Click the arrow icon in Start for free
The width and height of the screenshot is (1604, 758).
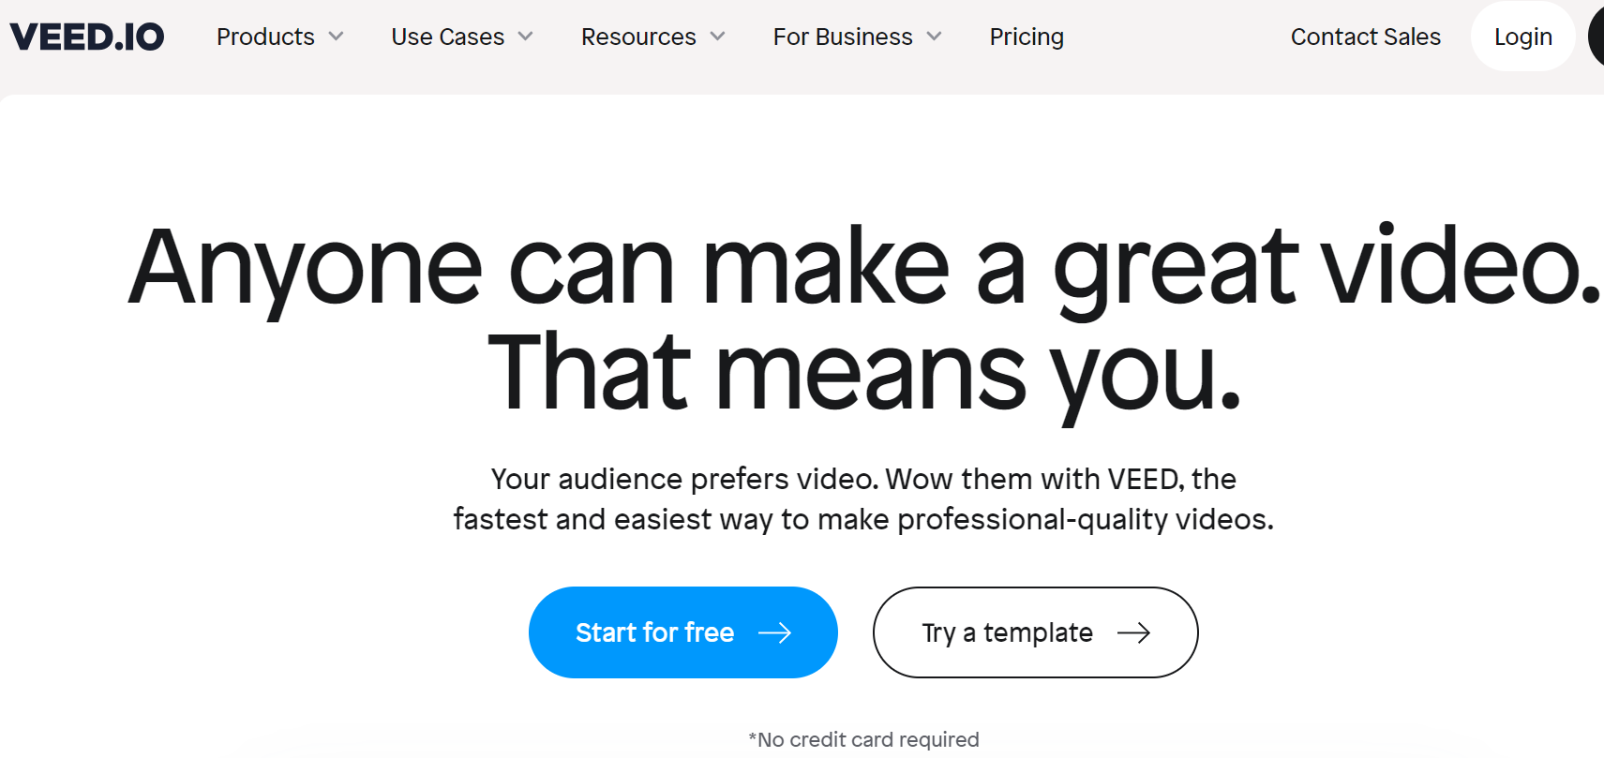(774, 633)
